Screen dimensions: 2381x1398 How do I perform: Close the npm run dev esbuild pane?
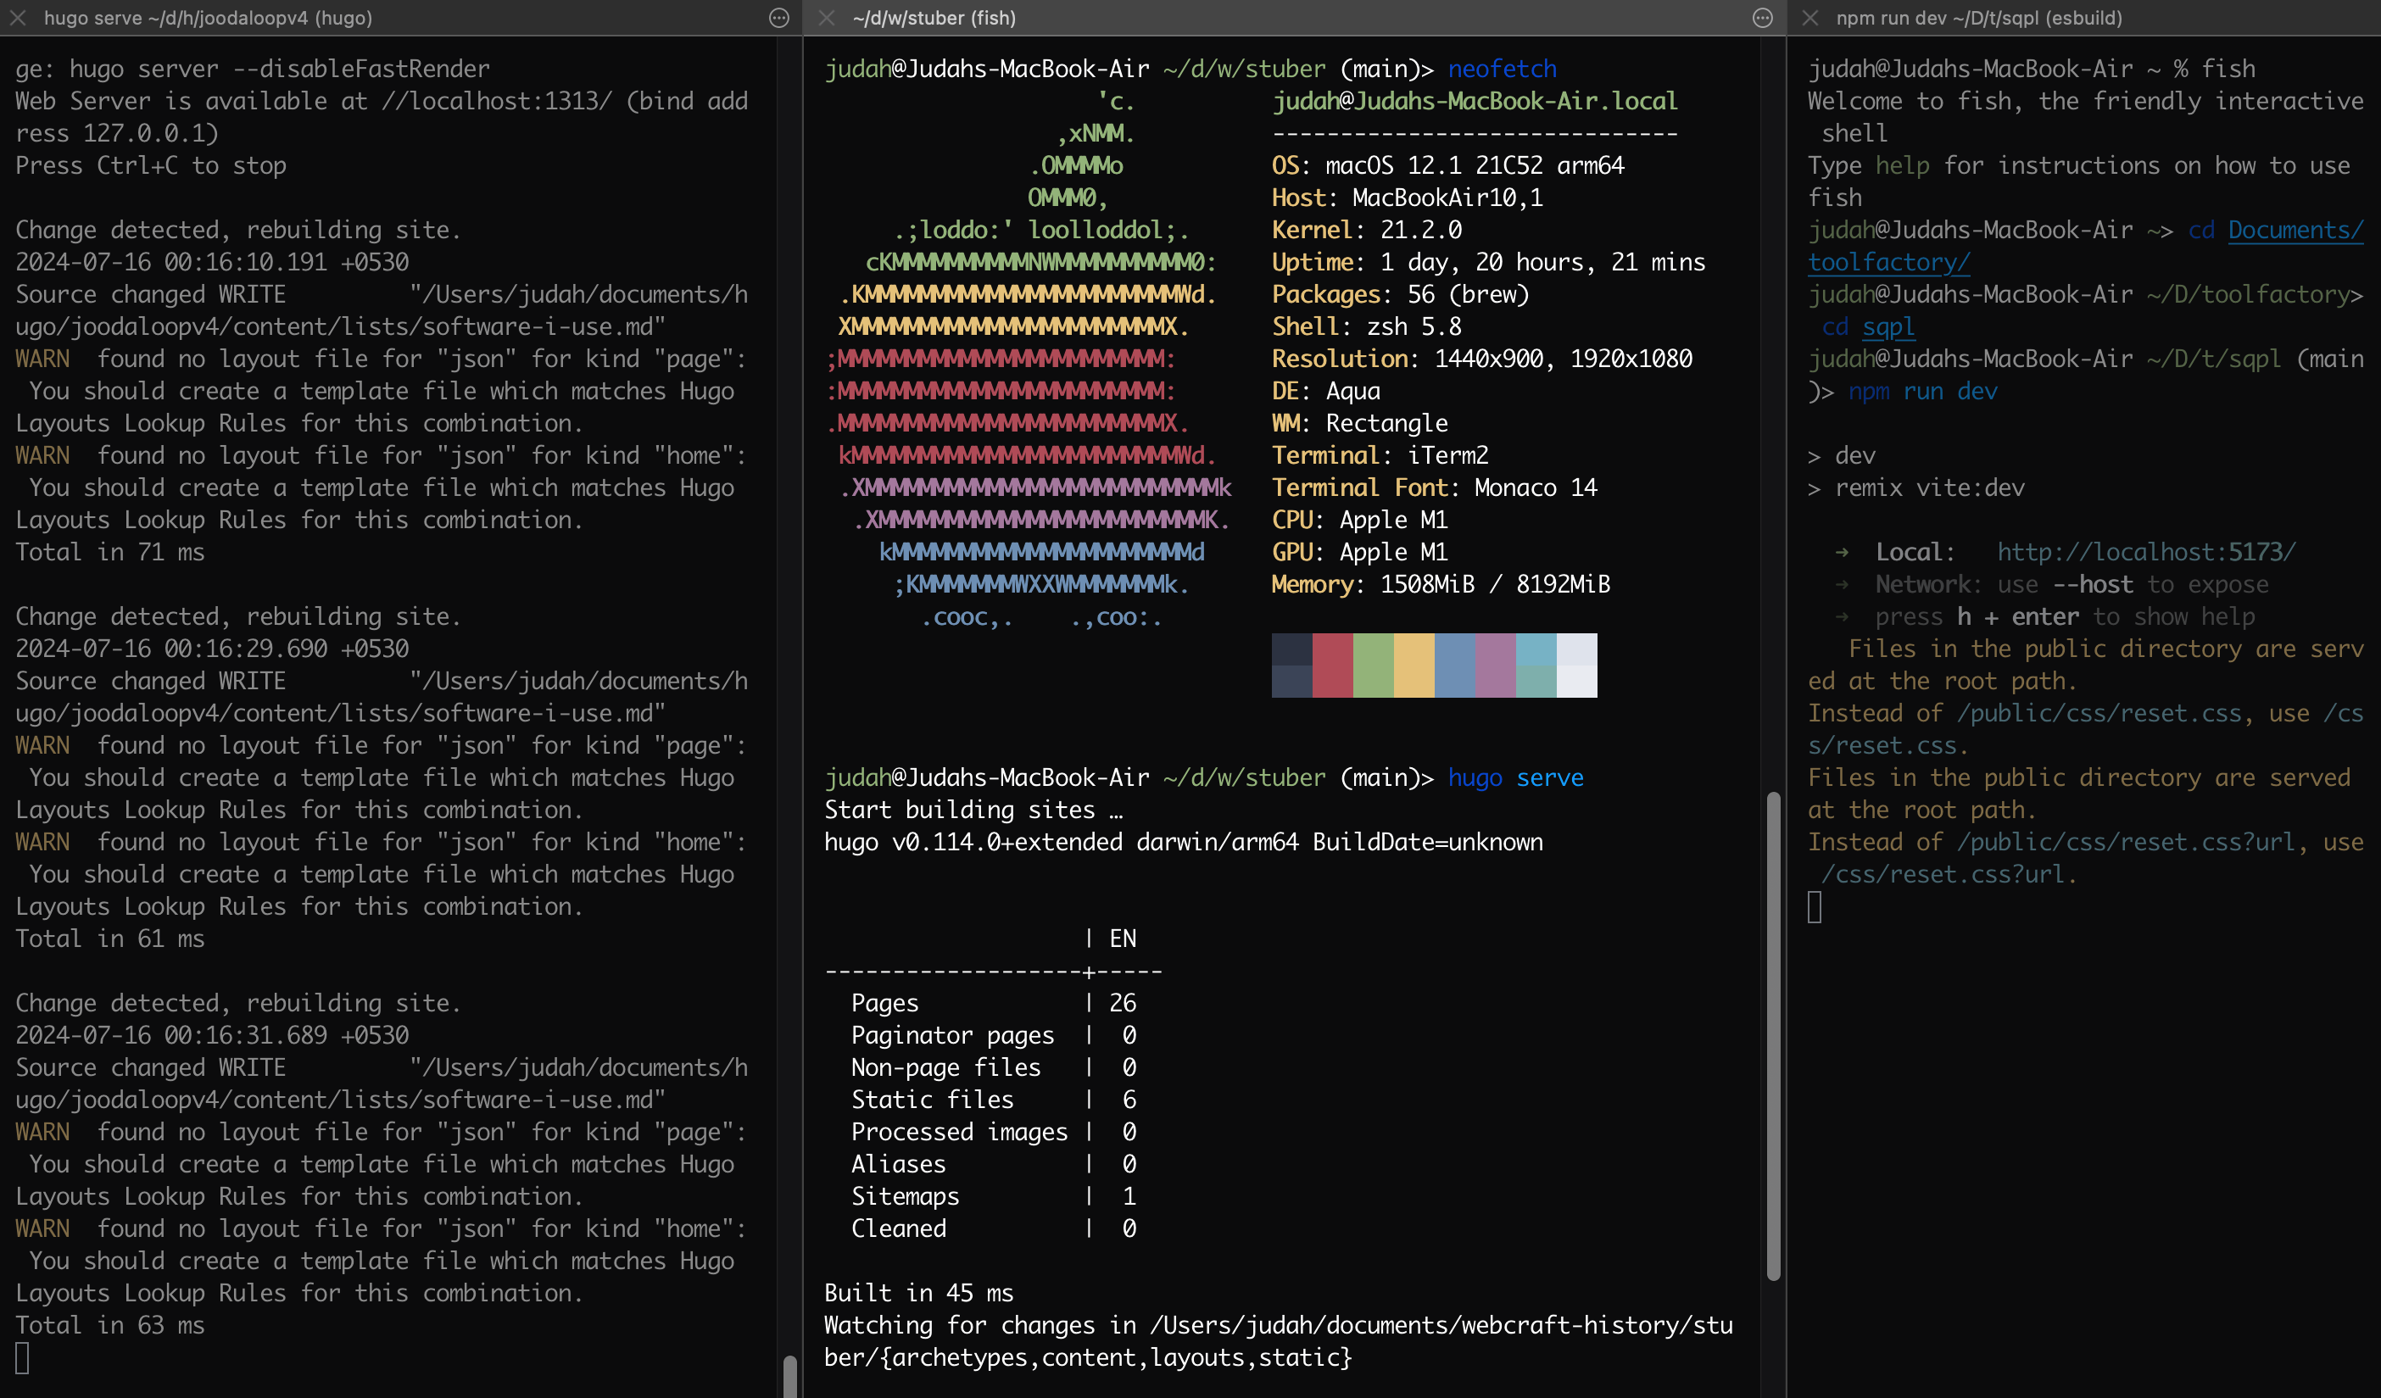click(x=1810, y=18)
